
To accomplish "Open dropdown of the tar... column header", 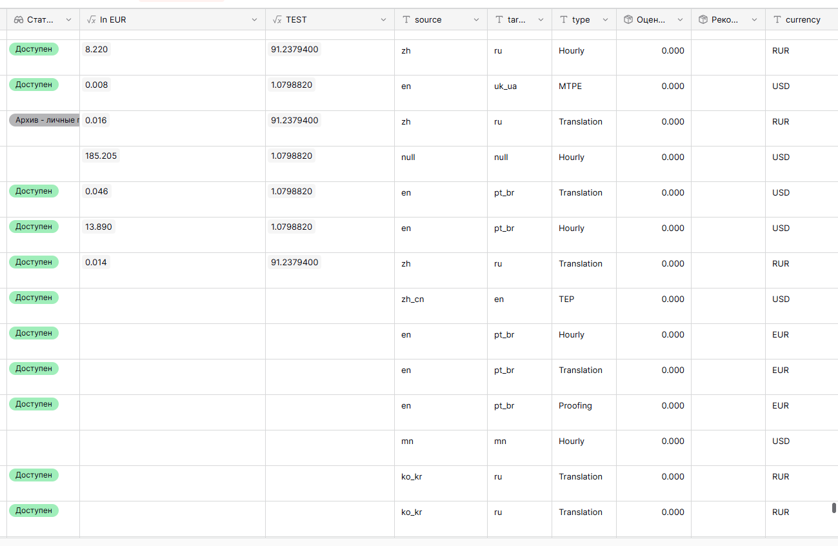I will tap(541, 20).
